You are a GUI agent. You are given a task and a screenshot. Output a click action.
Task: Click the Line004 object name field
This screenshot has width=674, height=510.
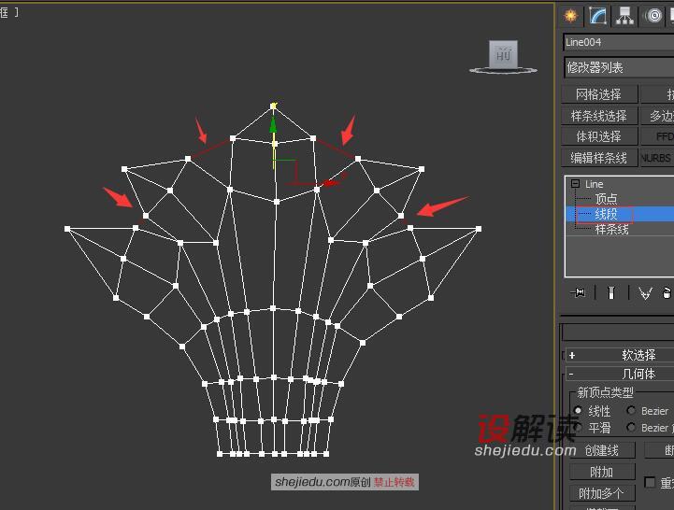pos(618,42)
